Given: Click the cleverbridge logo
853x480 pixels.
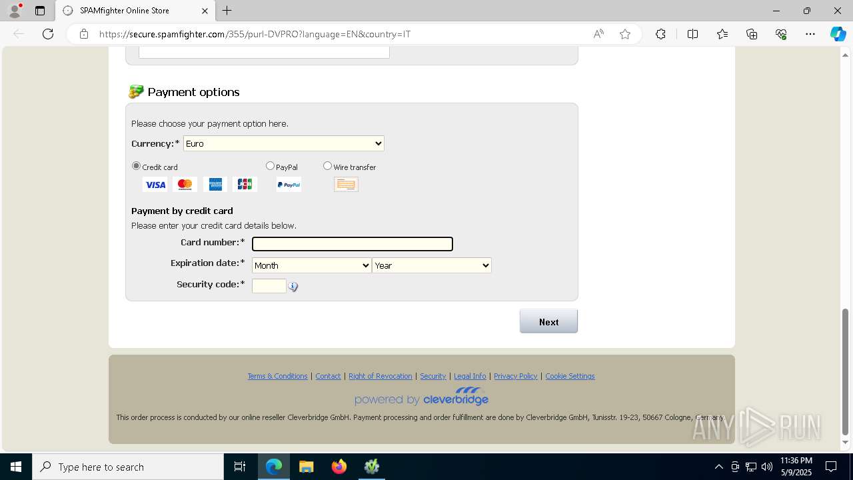Looking at the screenshot, I should [421, 397].
